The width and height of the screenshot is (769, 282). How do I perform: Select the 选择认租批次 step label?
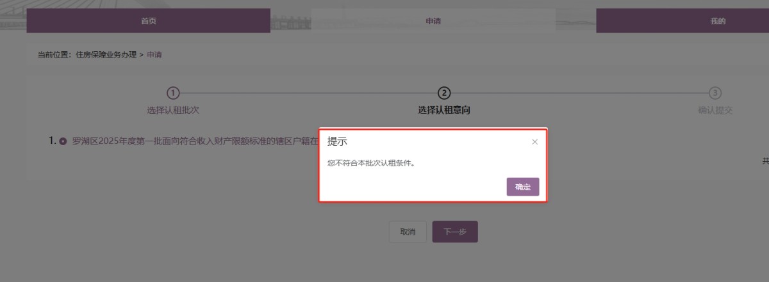pyautogui.click(x=173, y=110)
